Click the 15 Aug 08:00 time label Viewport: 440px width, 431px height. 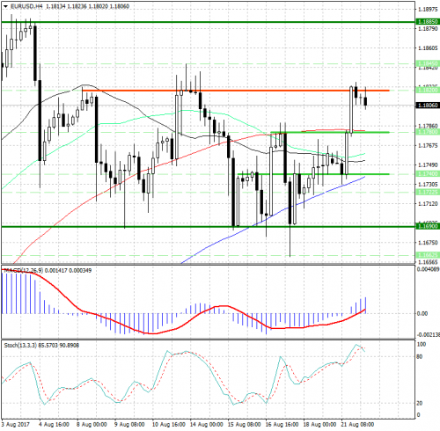click(245, 425)
